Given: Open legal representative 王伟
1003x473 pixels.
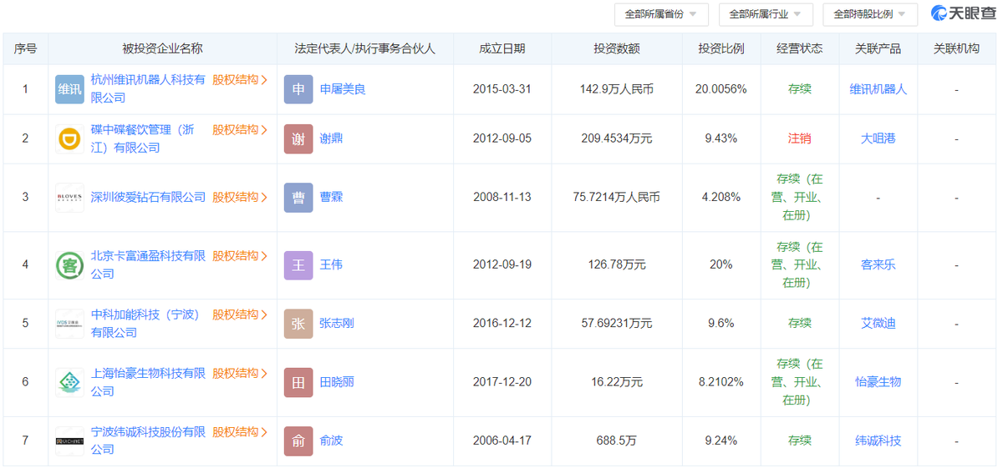Looking at the screenshot, I should (x=331, y=265).
